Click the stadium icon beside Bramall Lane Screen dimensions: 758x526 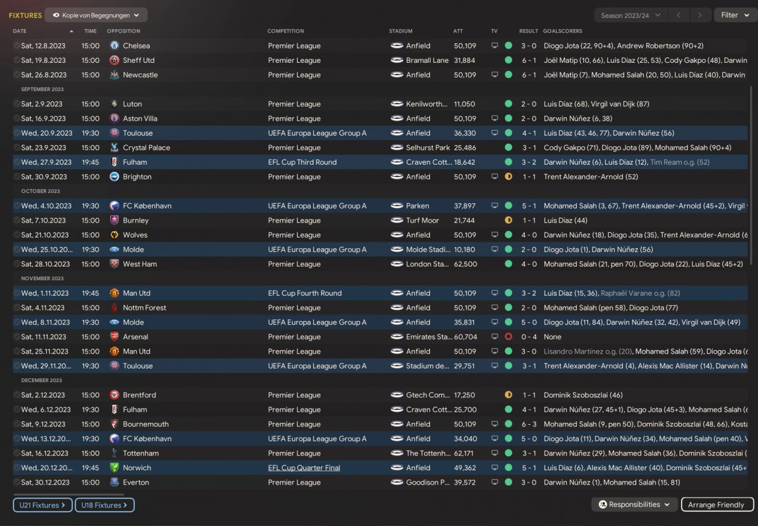(397, 60)
